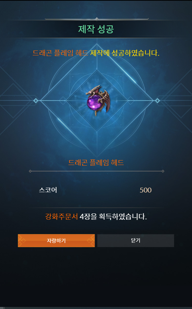The width and height of the screenshot is (192, 309).
Task: Select the orange item name in the success message
Action: 60,53
